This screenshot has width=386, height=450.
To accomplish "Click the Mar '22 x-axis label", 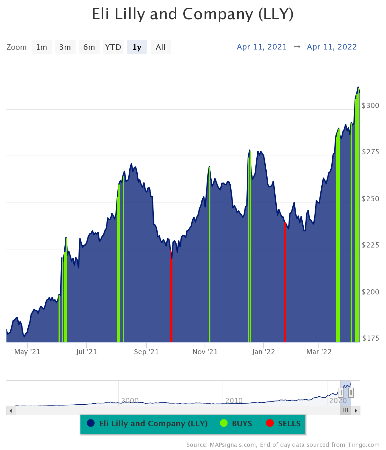I will (x=319, y=352).
